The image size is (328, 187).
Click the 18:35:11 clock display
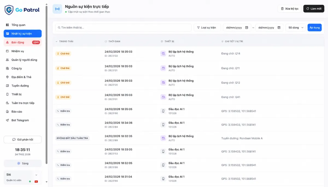click(23, 150)
